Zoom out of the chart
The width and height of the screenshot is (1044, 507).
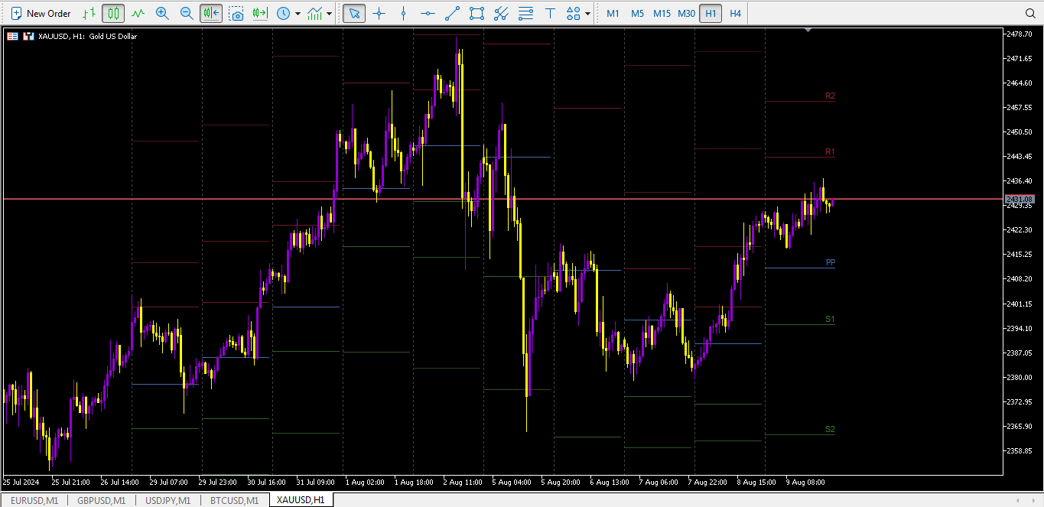pyautogui.click(x=186, y=13)
